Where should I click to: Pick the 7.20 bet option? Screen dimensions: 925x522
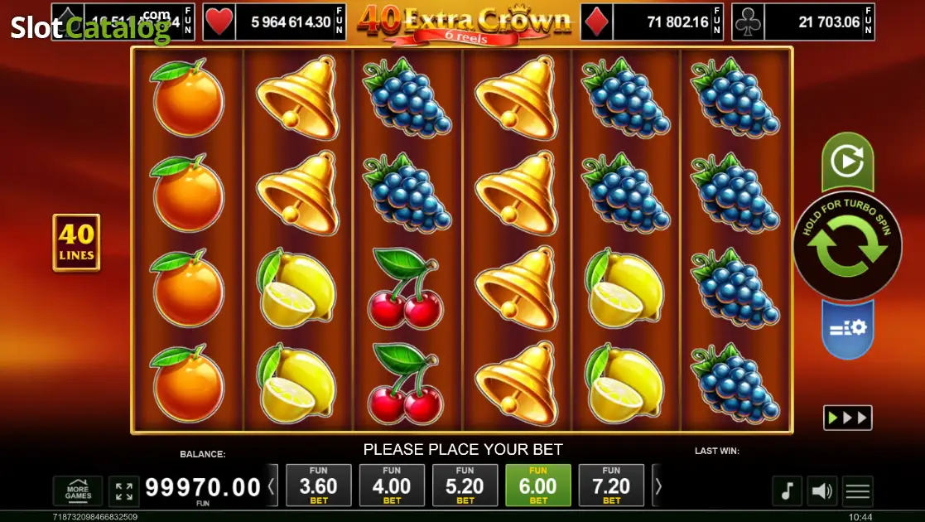[x=611, y=486]
